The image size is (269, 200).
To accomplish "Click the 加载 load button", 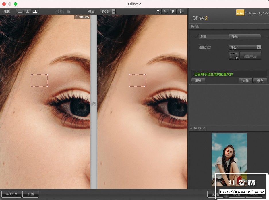I will tap(245, 81).
